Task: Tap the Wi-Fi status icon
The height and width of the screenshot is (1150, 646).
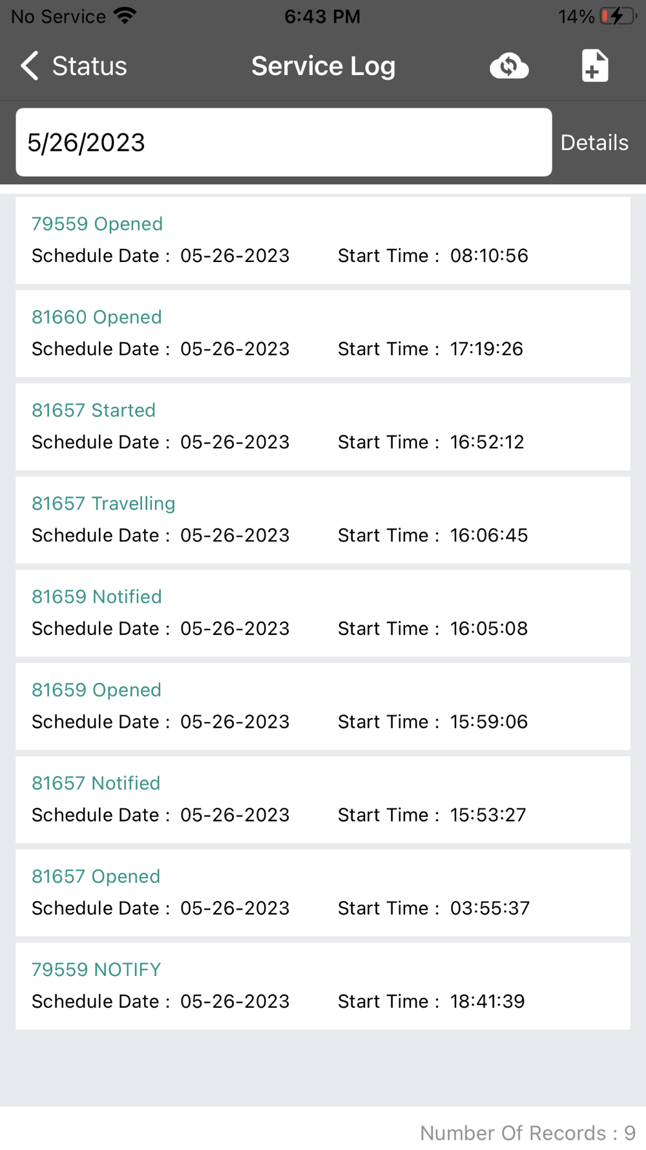Action: click(125, 16)
